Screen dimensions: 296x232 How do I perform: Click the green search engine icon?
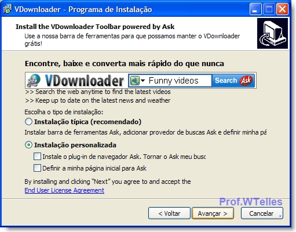pos(135,81)
